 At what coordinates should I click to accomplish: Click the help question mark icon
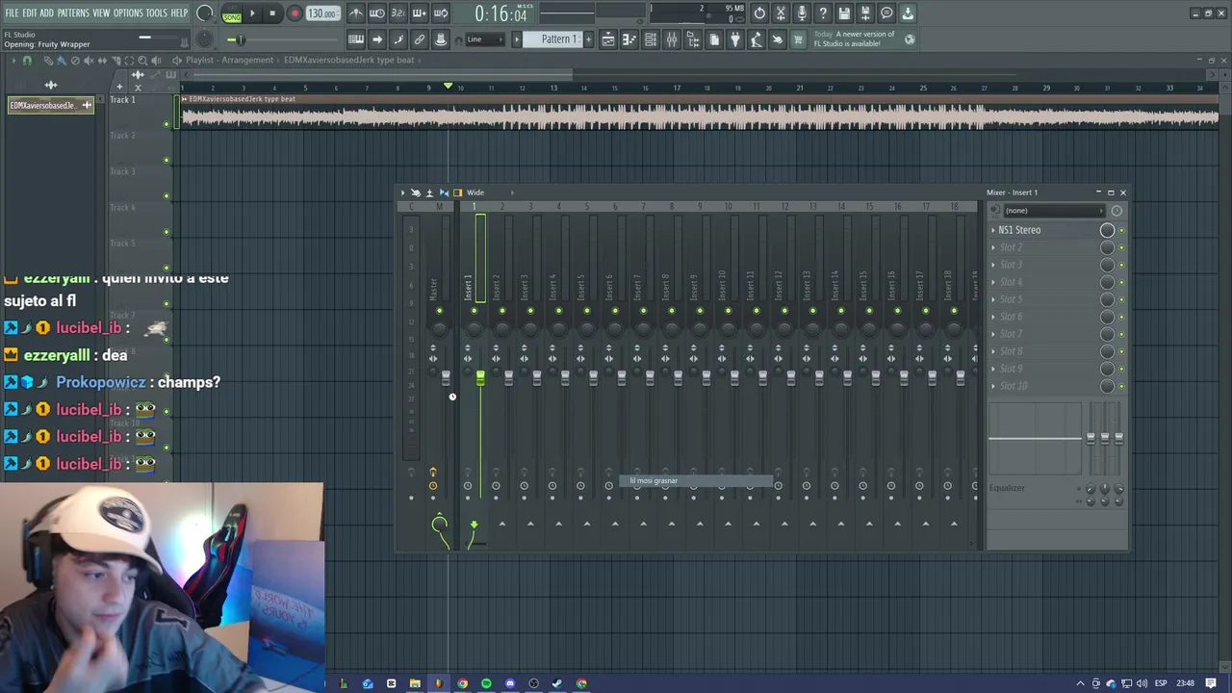click(x=823, y=13)
